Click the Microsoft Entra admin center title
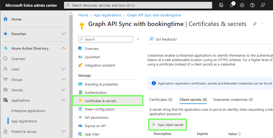The width and height of the screenshot is (273, 138). coord(31,5)
